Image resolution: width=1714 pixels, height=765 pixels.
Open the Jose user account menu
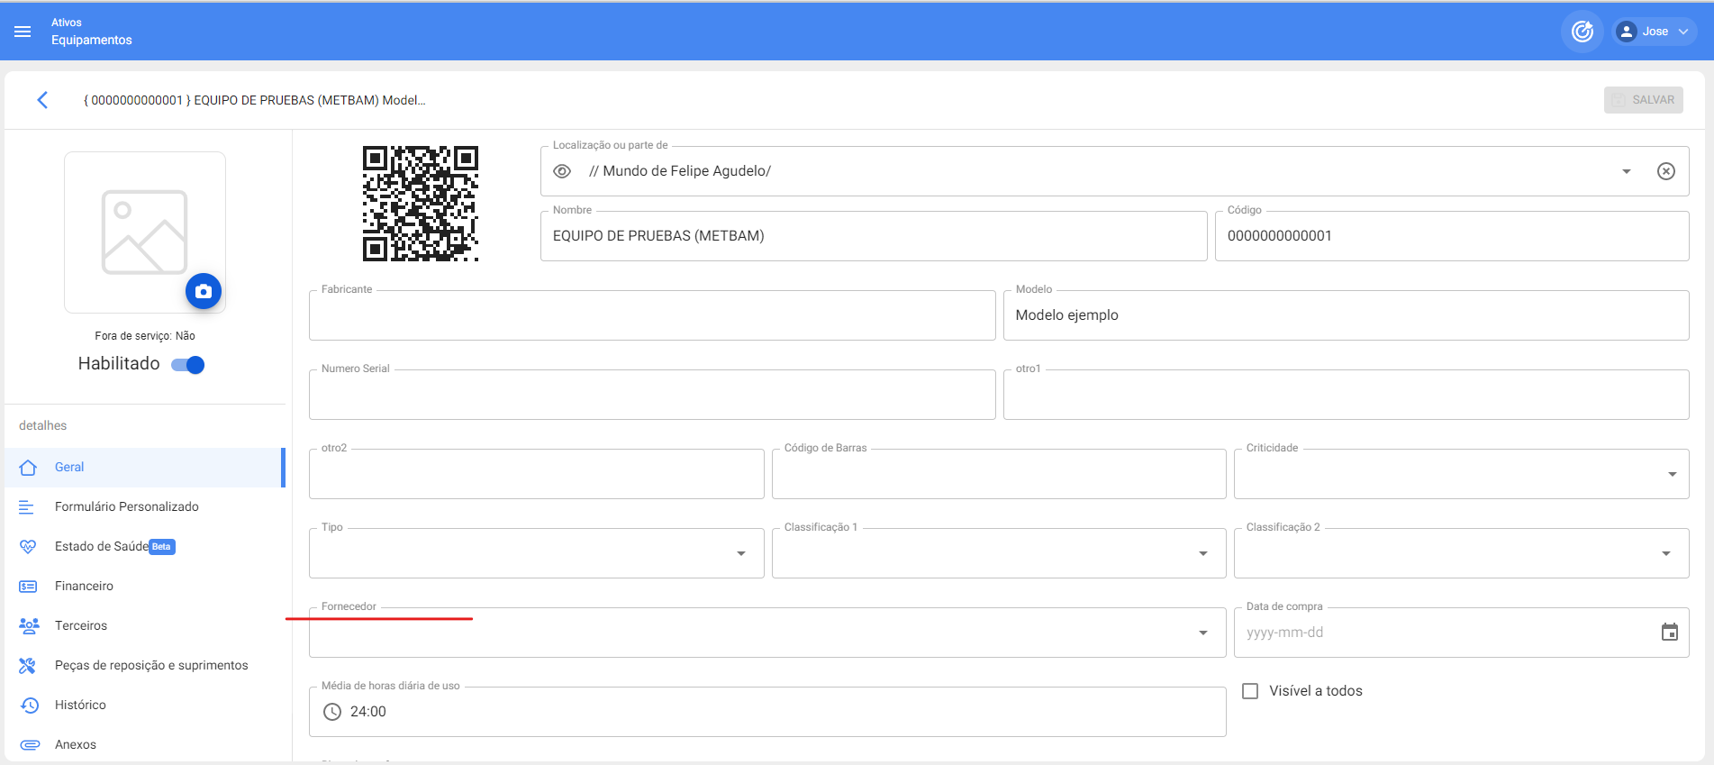point(1655,32)
